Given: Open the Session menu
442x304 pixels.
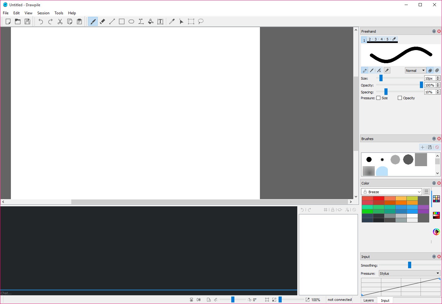Looking at the screenshot, I should point(43,13).
